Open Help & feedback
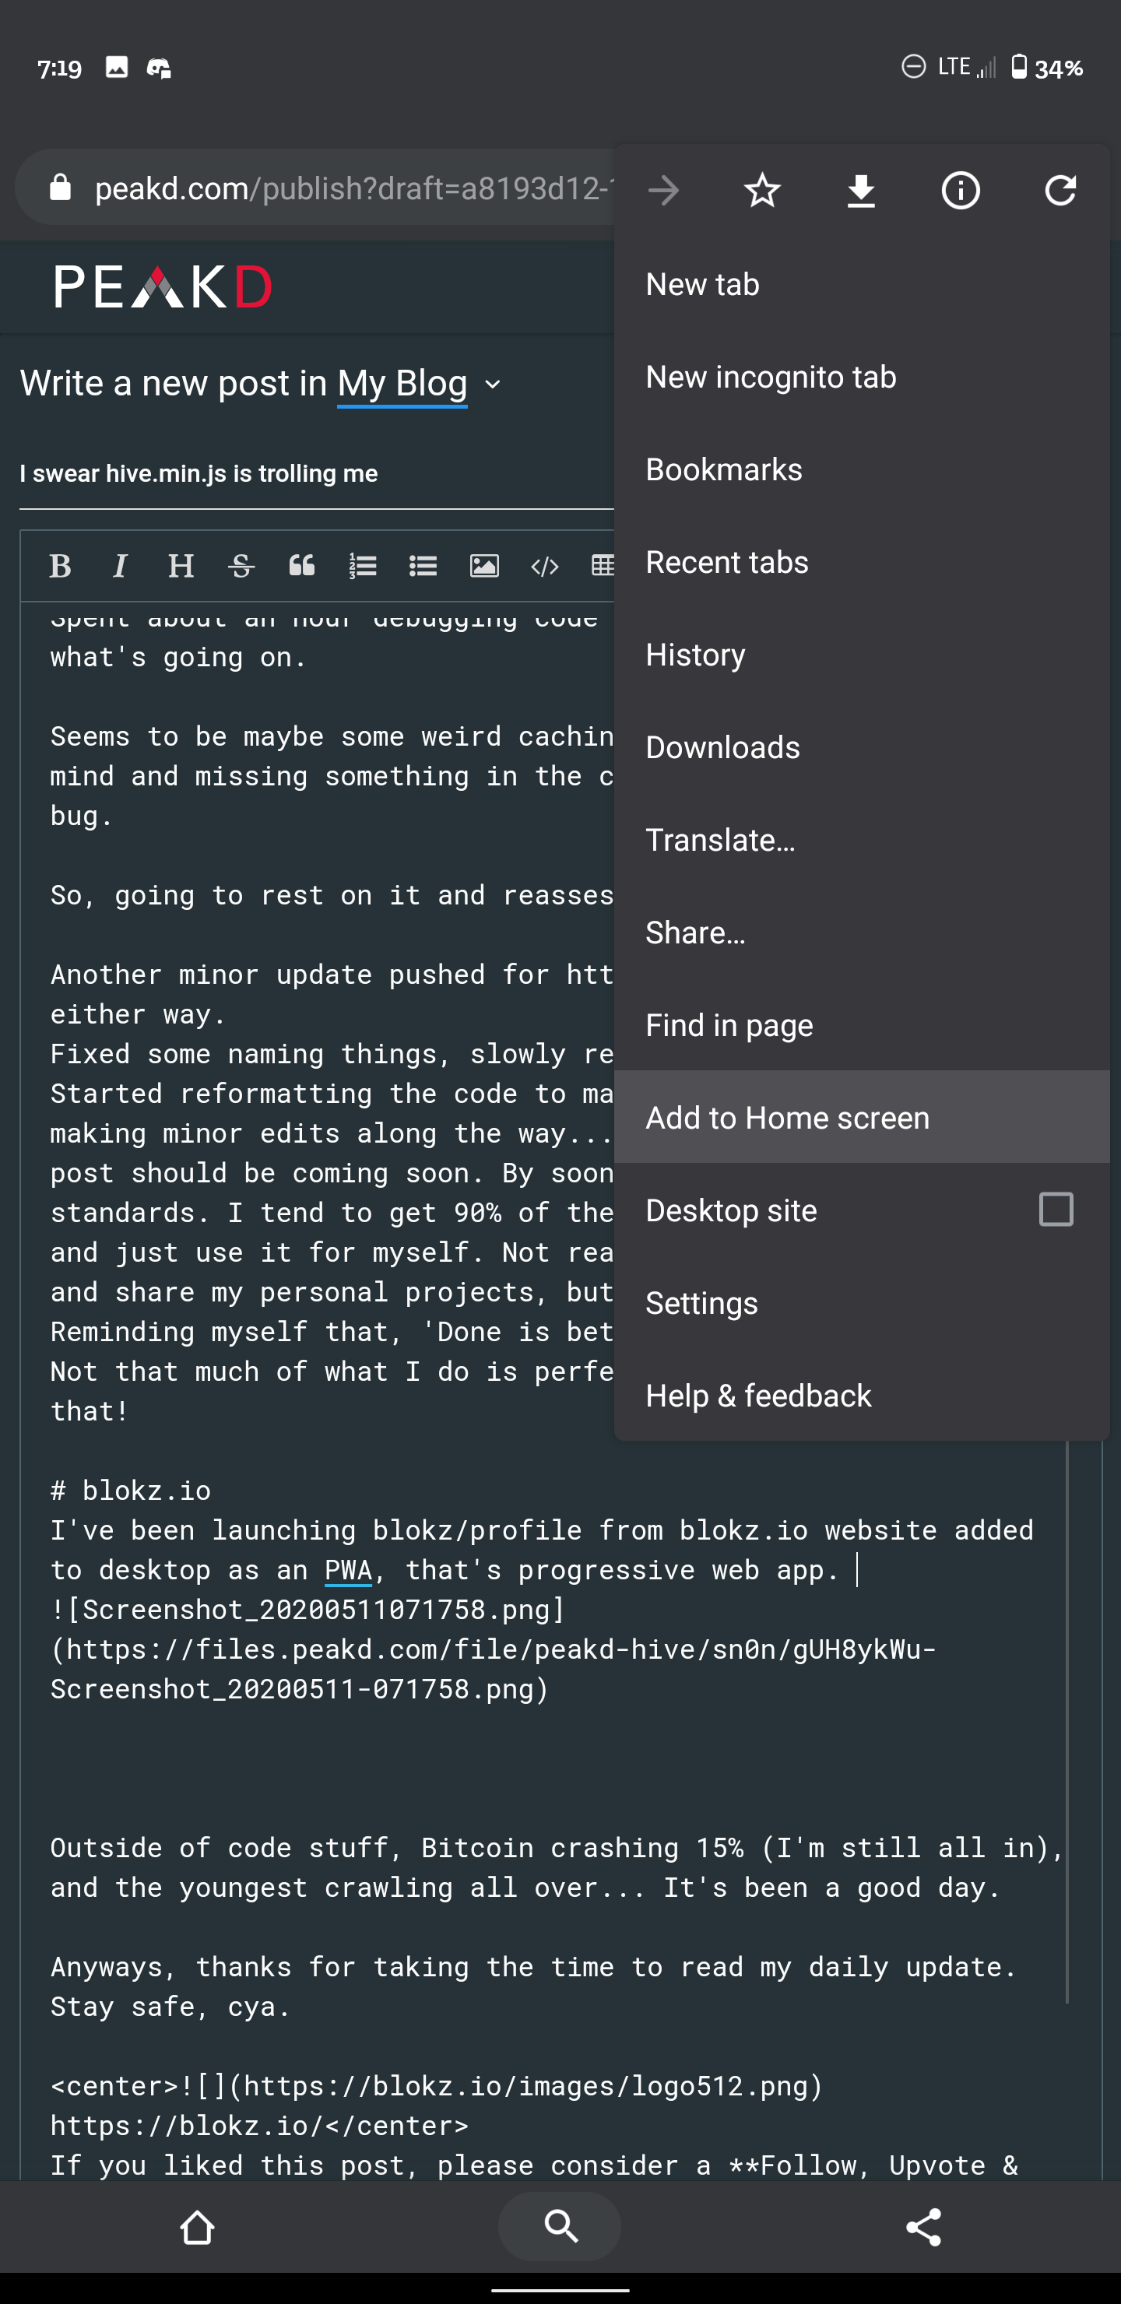The image size is (1121, 2304). click(862, 1396)
